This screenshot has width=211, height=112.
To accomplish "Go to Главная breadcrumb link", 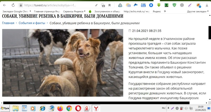I will (8, 23).
